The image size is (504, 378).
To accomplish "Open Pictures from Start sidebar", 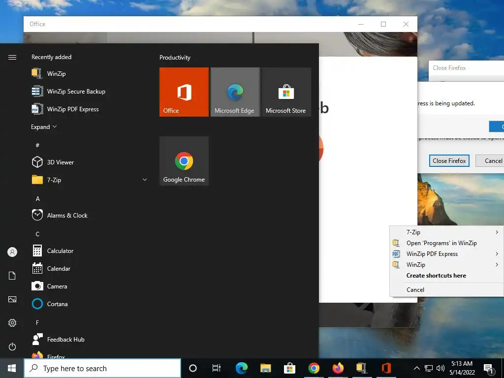I will [x=12, y=299].
